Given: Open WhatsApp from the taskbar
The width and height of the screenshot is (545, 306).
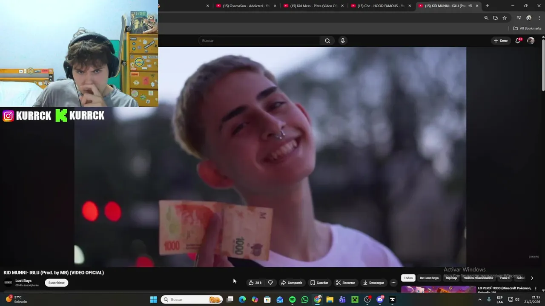Looking at the screenshot, I should point(305,300).
